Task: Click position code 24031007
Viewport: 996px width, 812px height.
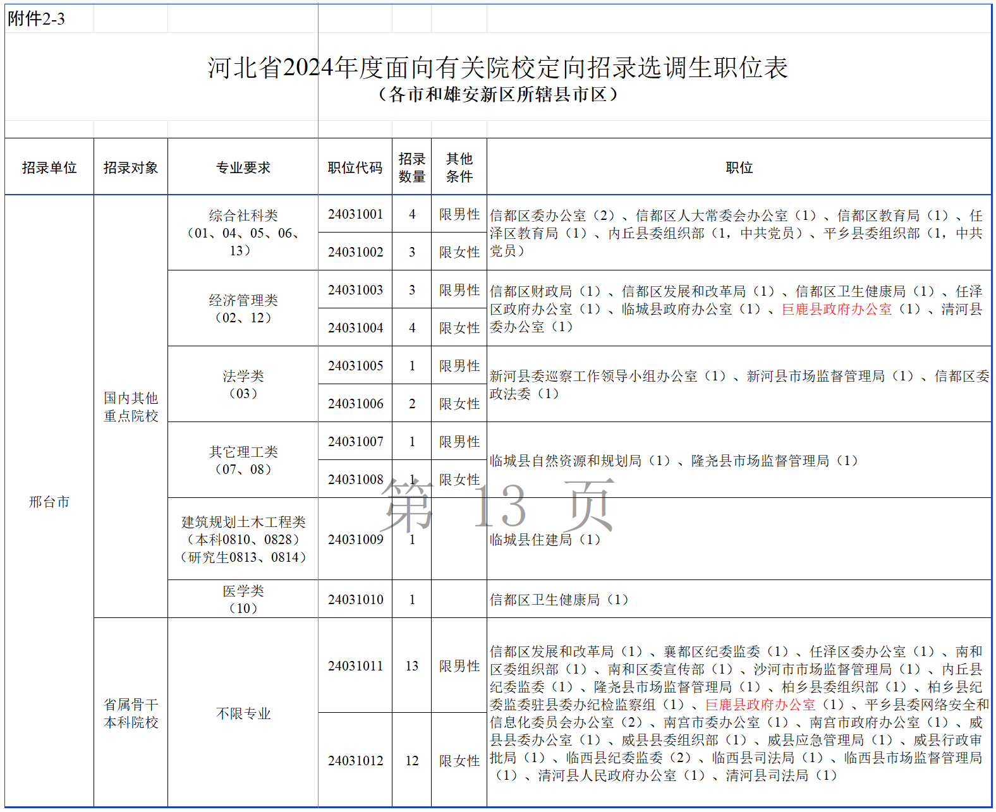Action: [x=355, y=442]
